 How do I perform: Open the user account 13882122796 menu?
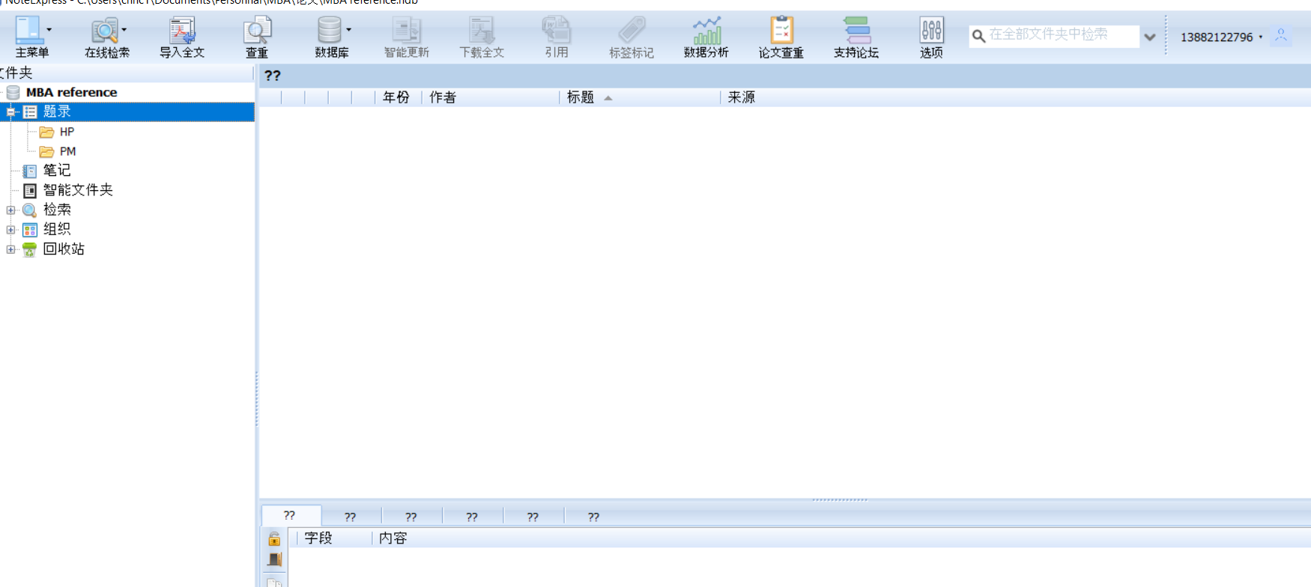[x=1221, y=37]
